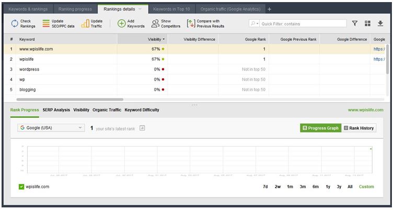Select the keyword row blogging
This screenshot has height=210, width=394.
194,90
